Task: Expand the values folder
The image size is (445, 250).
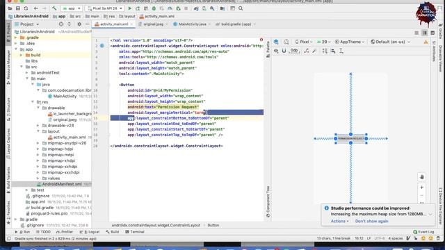Action: (38, 178)
